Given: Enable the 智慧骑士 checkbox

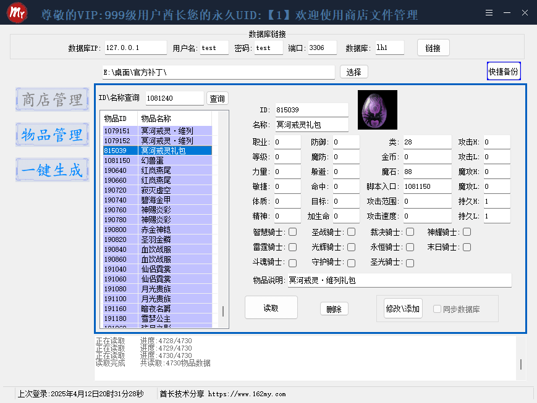Looking at the screenshot, I should (292, 232).
